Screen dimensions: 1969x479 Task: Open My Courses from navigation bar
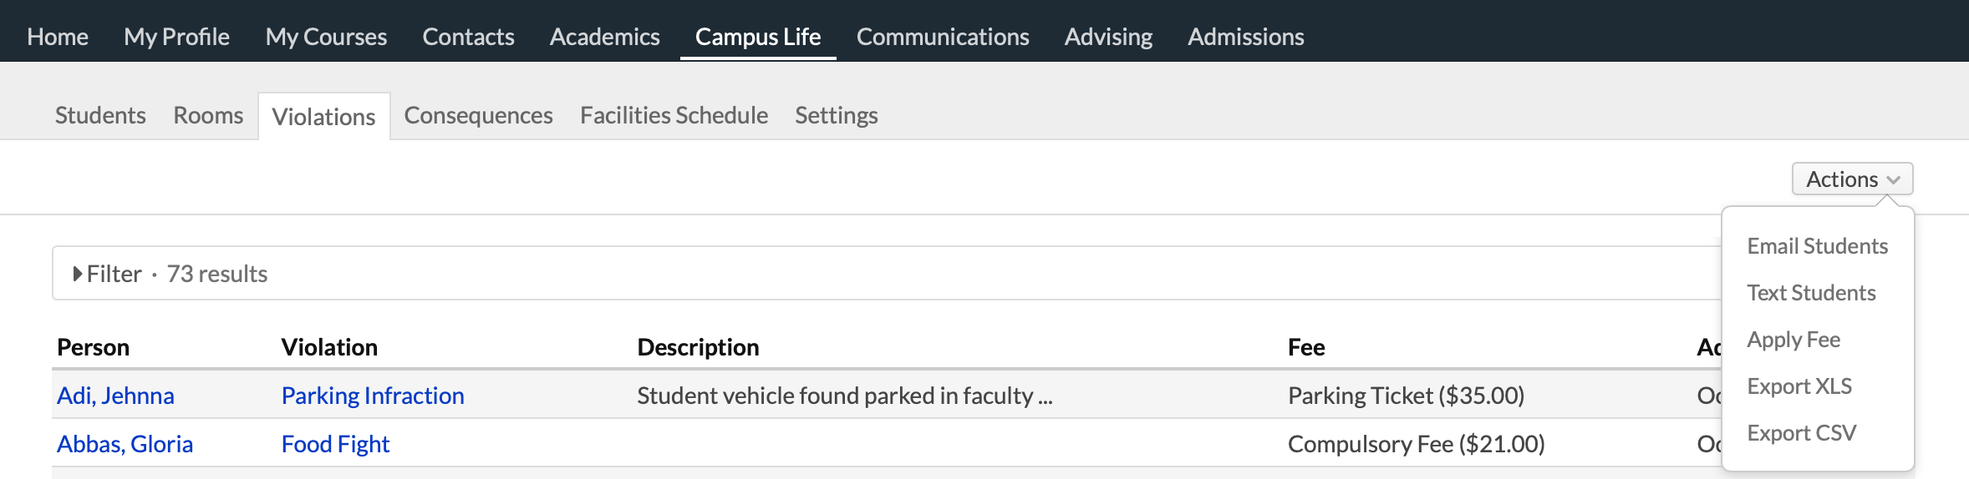326,37
